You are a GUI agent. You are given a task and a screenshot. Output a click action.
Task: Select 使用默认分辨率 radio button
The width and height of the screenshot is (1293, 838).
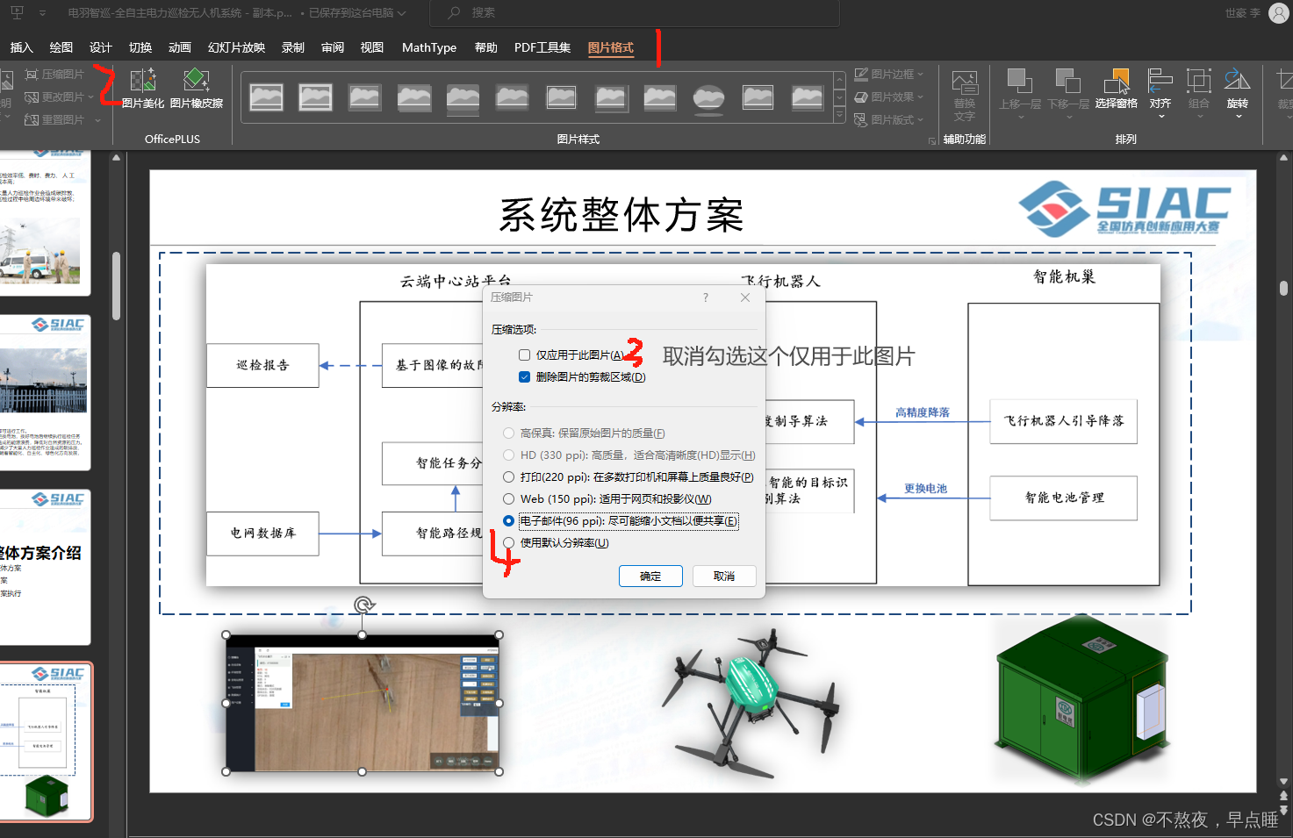pos(508,543)
